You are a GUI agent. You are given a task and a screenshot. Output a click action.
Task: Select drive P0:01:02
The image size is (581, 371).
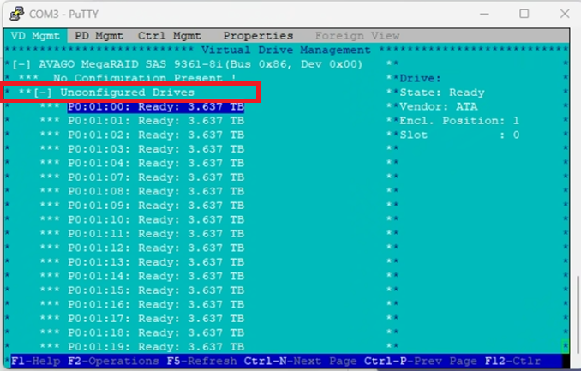pyautogui.click(x=156, y=135)
